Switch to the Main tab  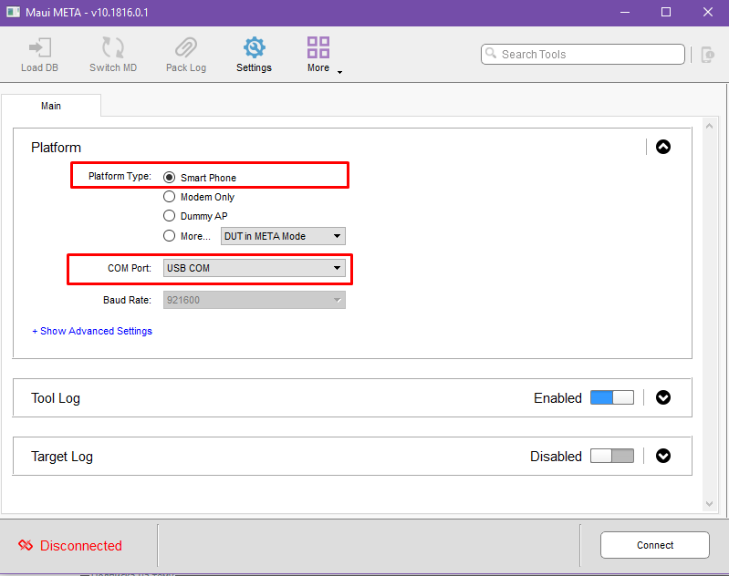(x=51, y=106)
